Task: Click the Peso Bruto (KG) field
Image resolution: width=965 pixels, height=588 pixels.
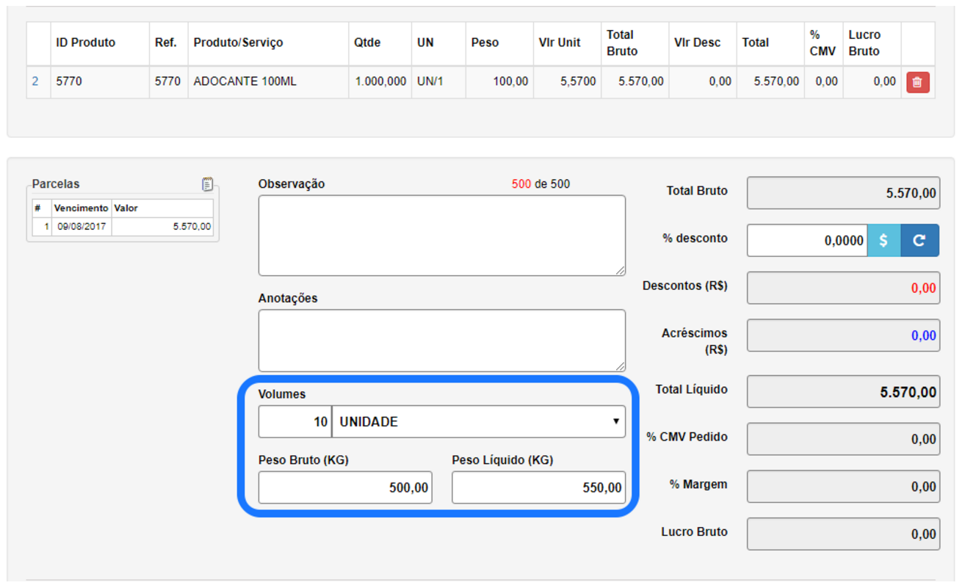Action: [x=345, y=487]
